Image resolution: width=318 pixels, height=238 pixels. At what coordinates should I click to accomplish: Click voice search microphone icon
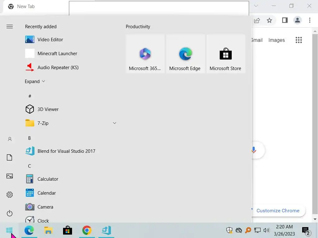coord(254,150)
